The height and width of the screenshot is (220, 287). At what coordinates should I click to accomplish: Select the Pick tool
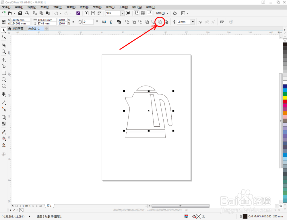click(4, 30)
